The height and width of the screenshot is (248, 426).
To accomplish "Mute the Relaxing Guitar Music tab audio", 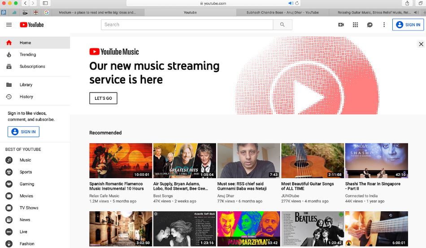I will [416, 13].
